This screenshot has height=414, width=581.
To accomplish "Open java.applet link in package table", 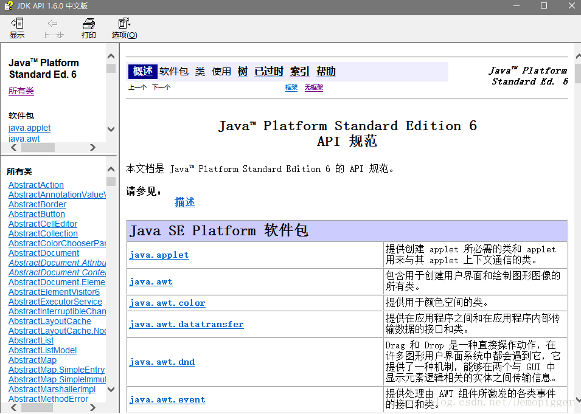I will [x=159, y=255].
